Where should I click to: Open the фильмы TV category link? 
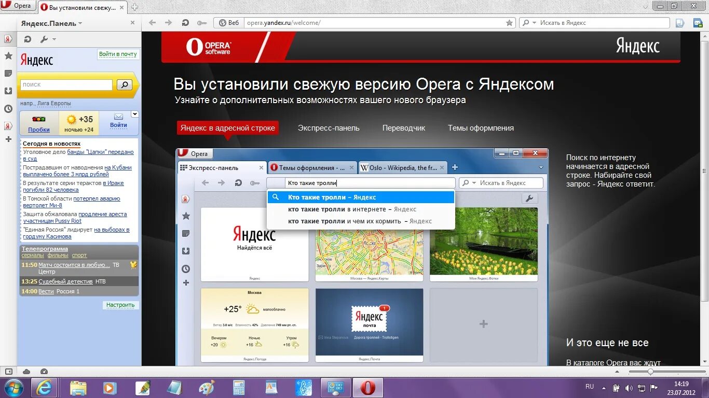(58, 255)
